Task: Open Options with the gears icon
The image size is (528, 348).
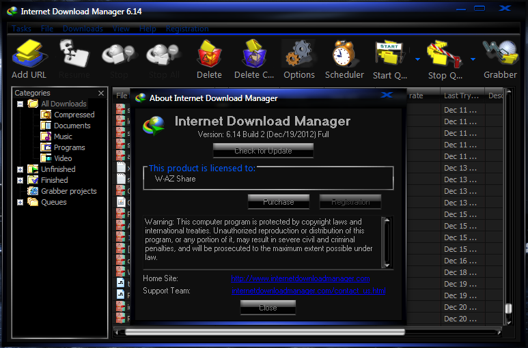Action: [299, 54]
